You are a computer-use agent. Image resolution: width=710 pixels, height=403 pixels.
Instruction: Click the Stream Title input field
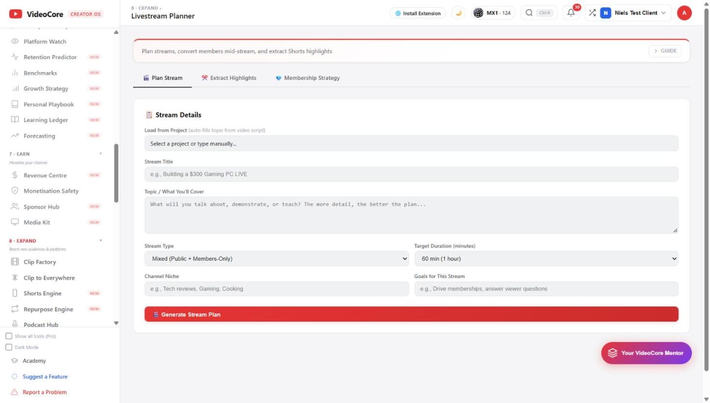click(411, 174)
